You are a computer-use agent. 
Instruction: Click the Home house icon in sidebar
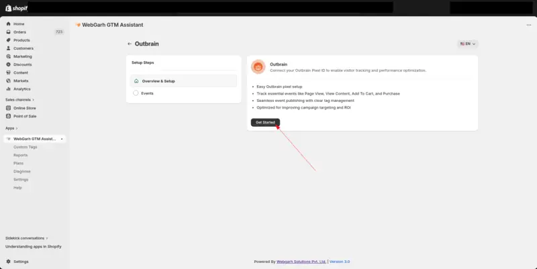(x=9, y=24)
